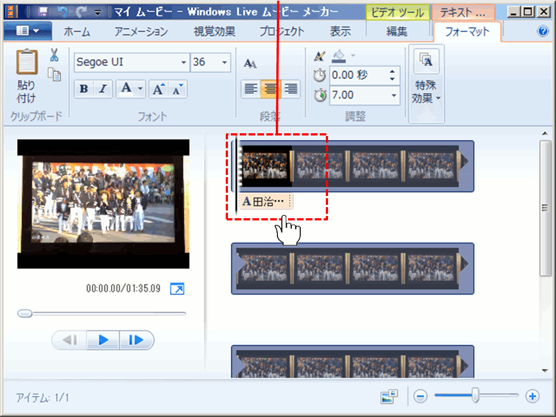
Task: Select the 田治 text caption on timeline
Action: click(265, 202)
